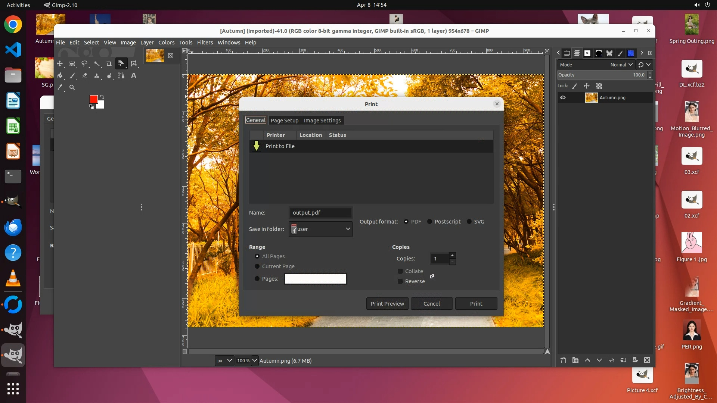Select the Zoom magnifier tool
The image size is (717, 403).
(x=72, y=88)
